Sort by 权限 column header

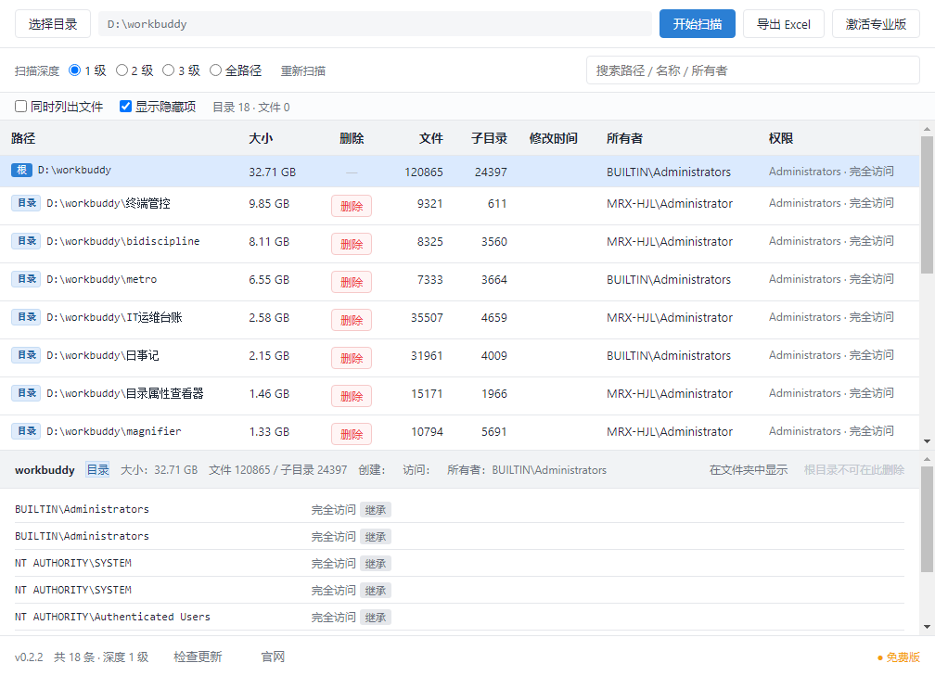pos(781,138)
